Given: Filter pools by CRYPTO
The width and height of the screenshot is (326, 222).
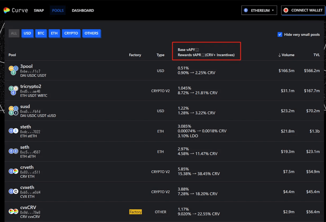Looking at the screenshot, I should pyautogui.click(x=71, y=33).
